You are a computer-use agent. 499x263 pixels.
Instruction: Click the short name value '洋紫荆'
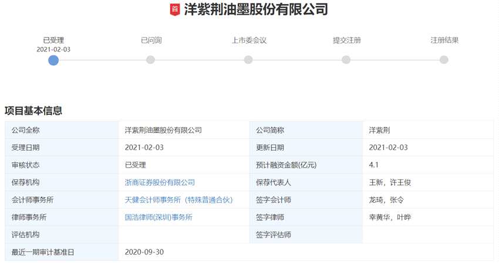pos(379,130)
